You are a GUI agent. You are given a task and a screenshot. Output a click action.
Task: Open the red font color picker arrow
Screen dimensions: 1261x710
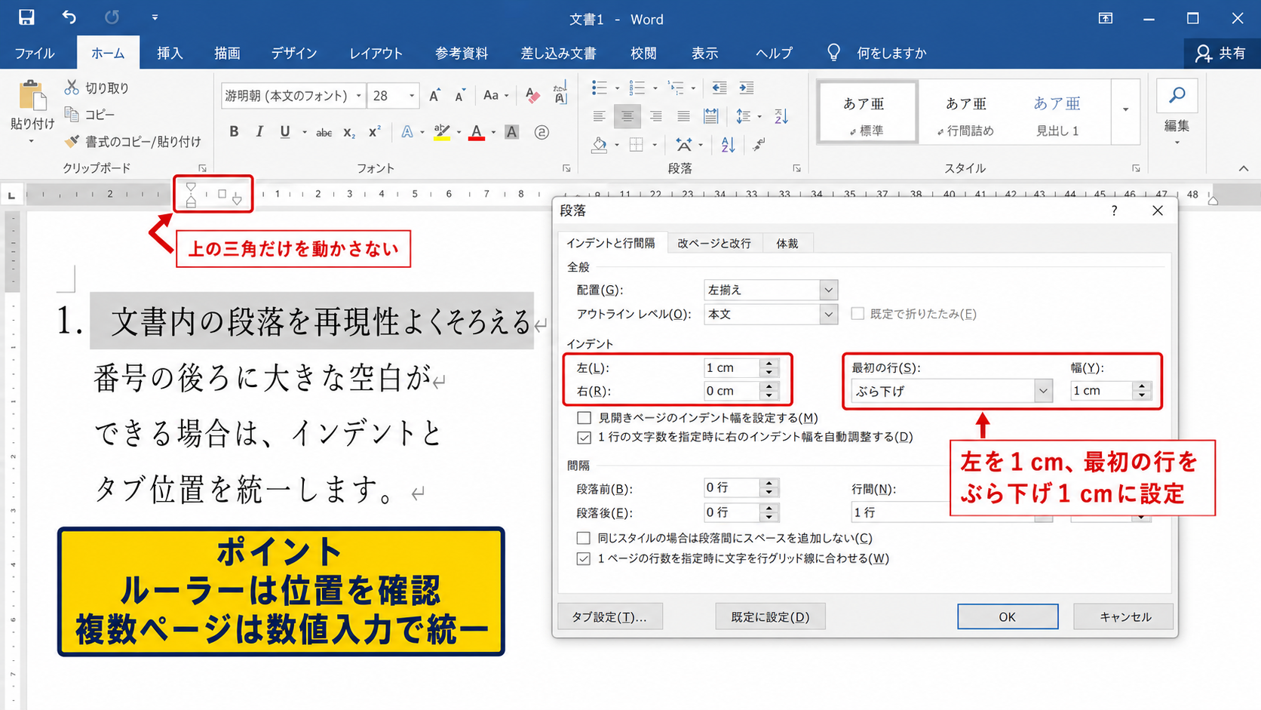[x=493, y=133]
